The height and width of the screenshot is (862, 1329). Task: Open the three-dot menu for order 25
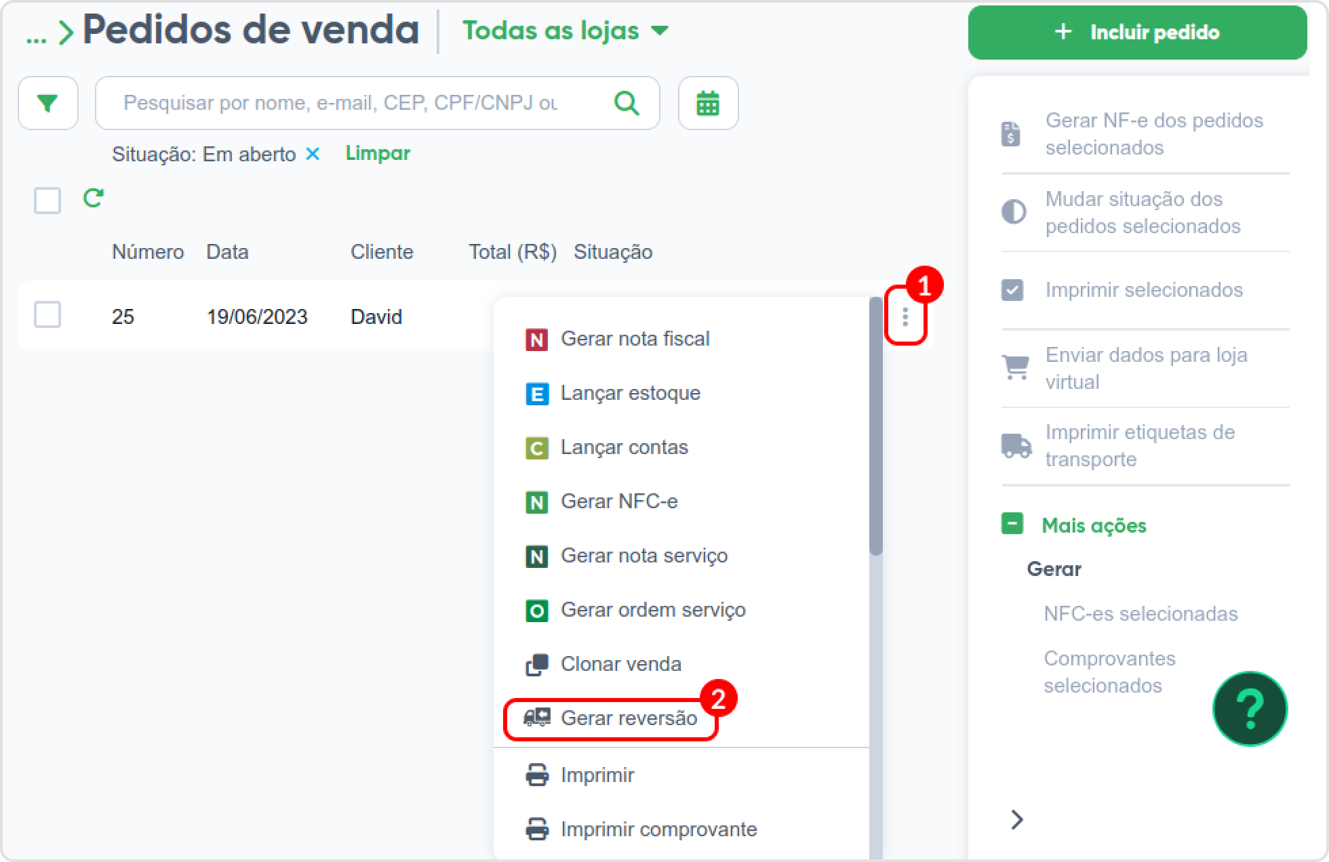pyautogui.click(x=905, y=316)
